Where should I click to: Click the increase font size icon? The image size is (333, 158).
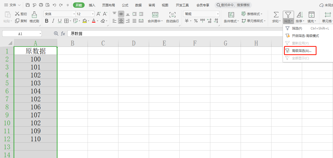pyautogui.click(x=98, y=14)
